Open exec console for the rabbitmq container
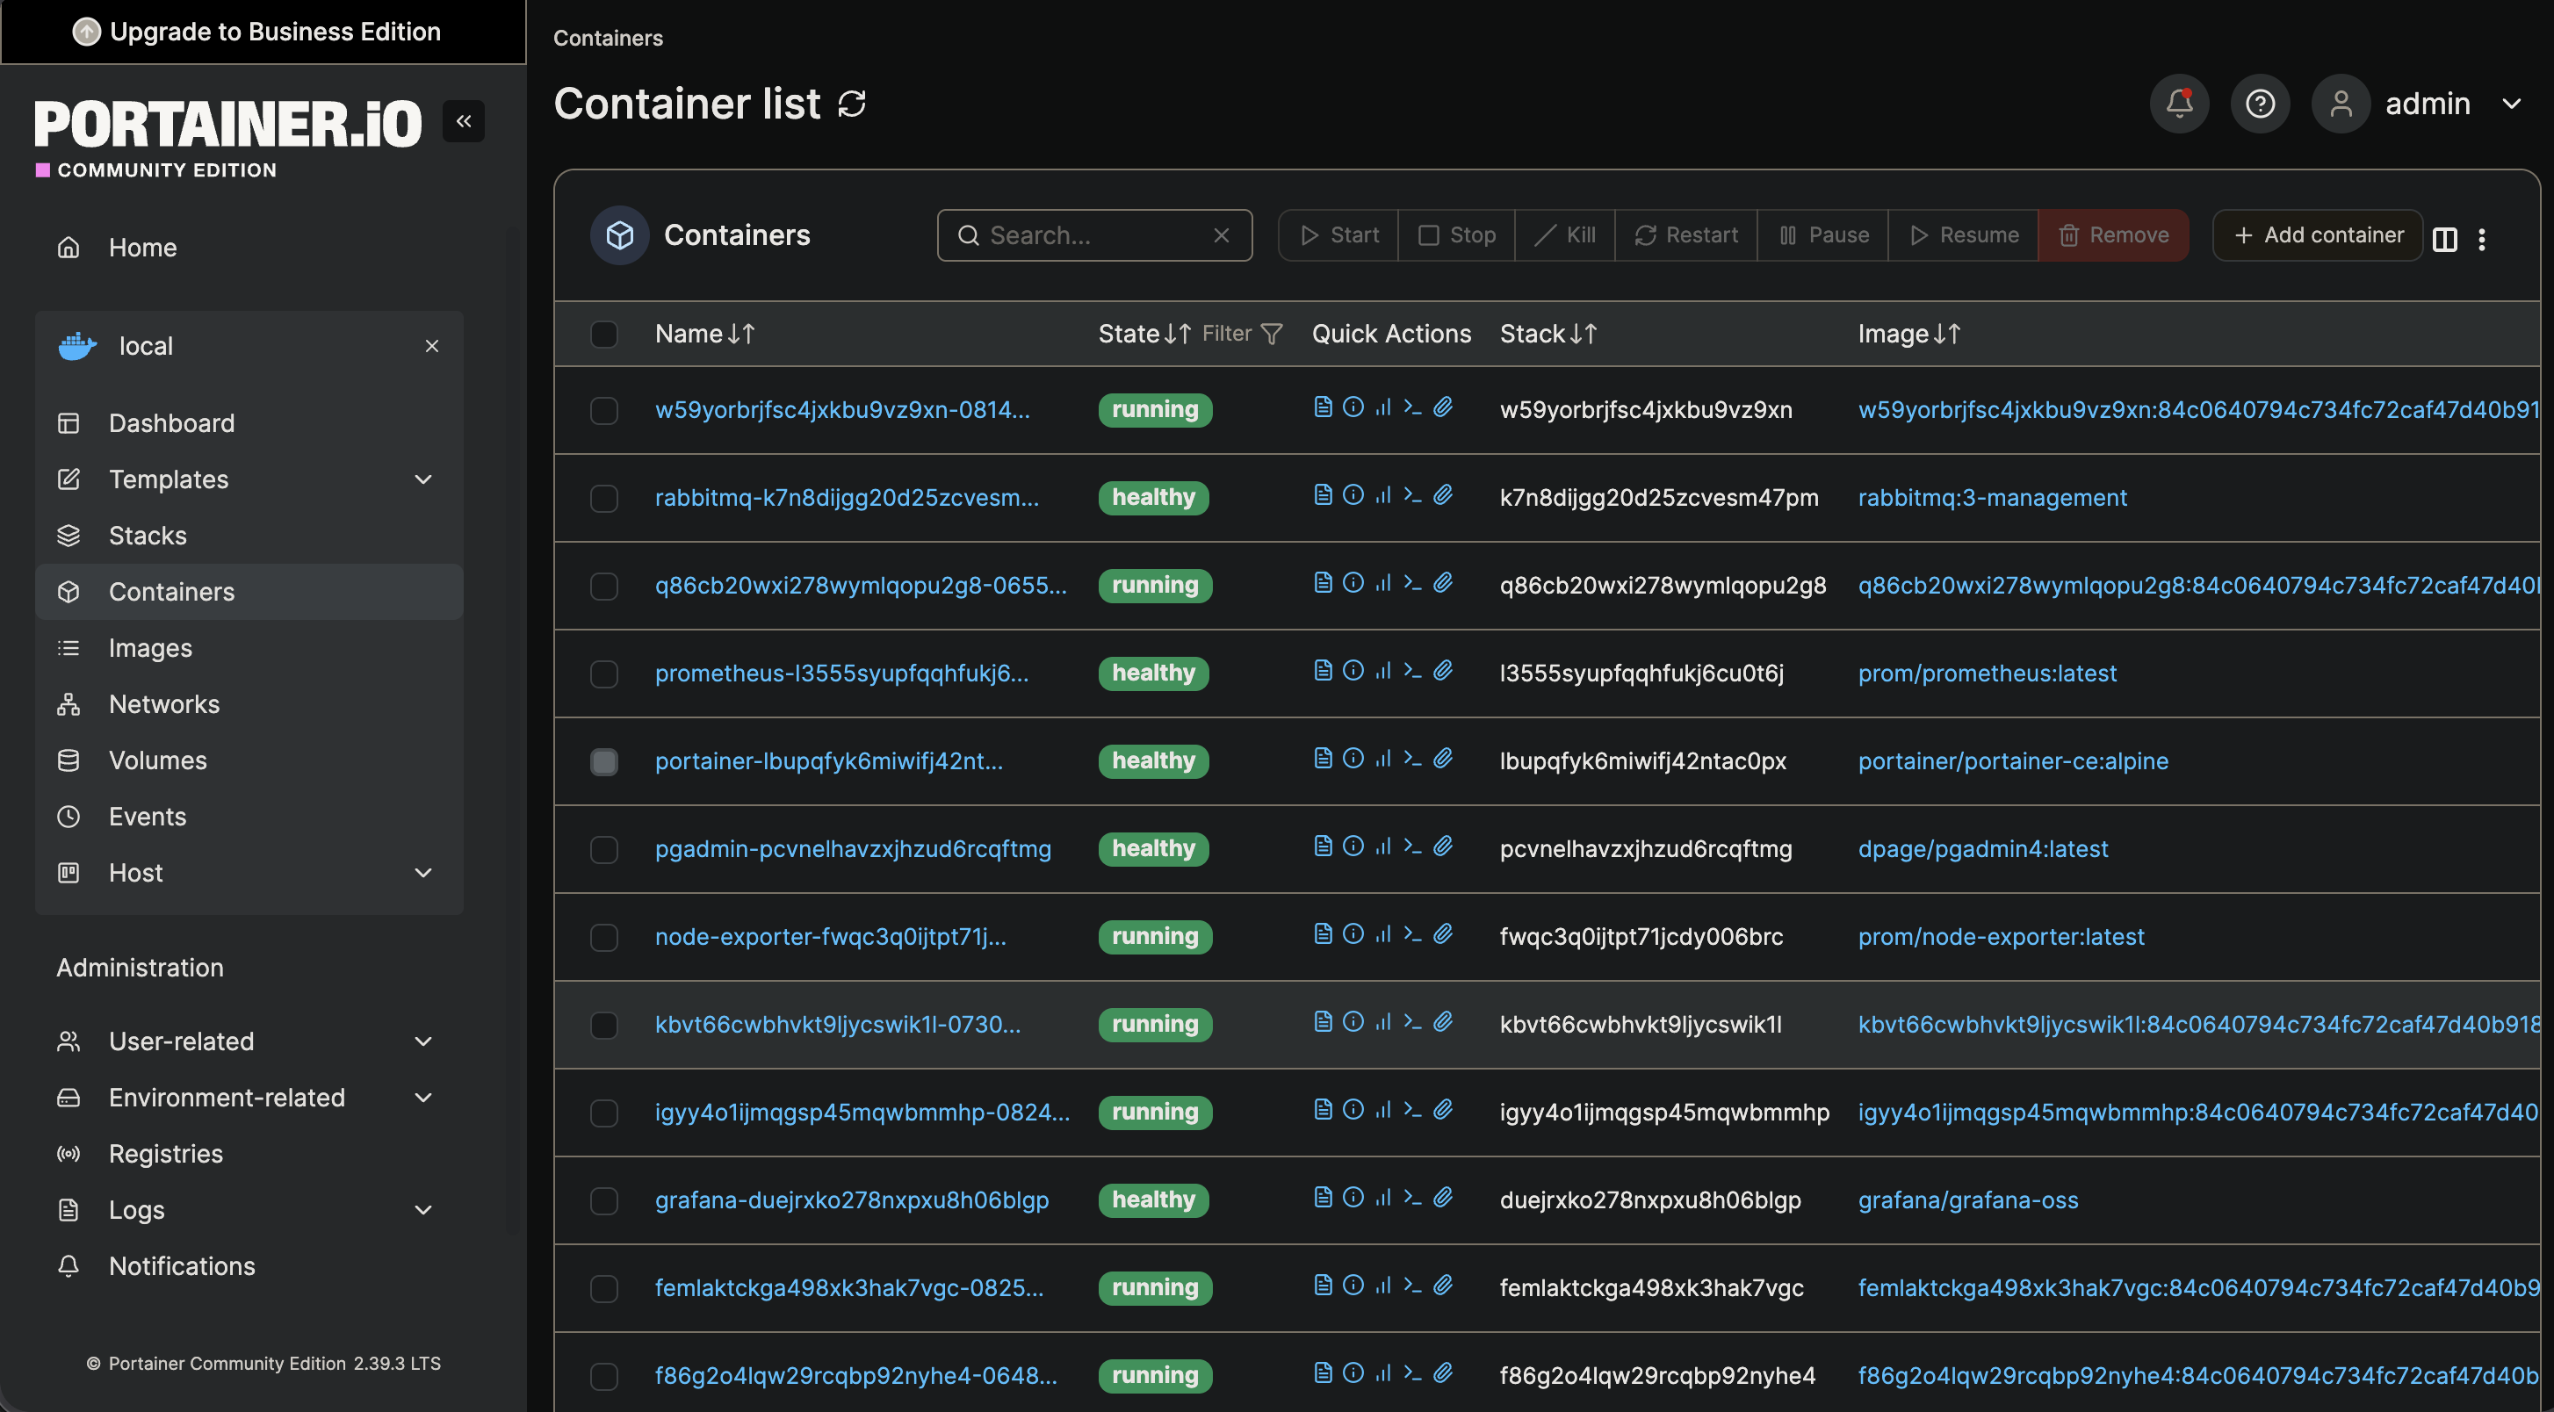The image size is (2554, 1412). click(1412, 494)
